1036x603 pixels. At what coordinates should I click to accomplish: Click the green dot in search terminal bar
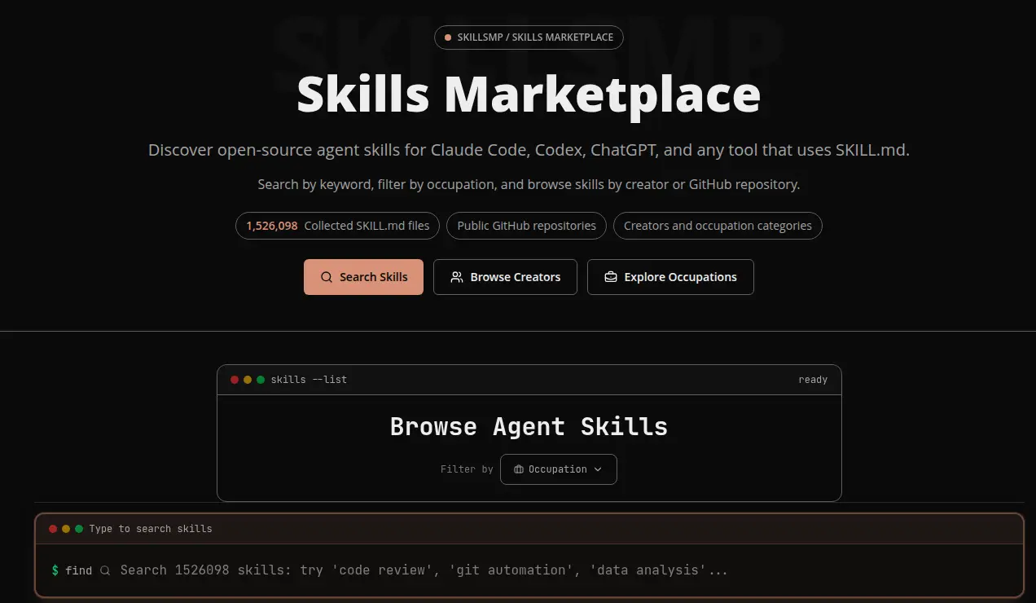coord(79,529)
